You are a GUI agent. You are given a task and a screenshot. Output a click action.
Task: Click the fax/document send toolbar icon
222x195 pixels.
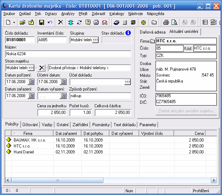[96, 22]
